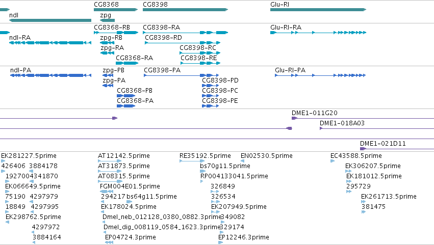Open the ndl-PA protein label
The height and width of the screenshot is (245, 434).
click(x=20, y=70)
